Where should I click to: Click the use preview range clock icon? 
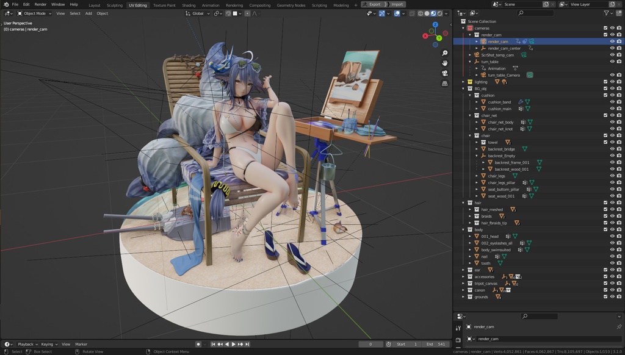(x=389, y=344)
